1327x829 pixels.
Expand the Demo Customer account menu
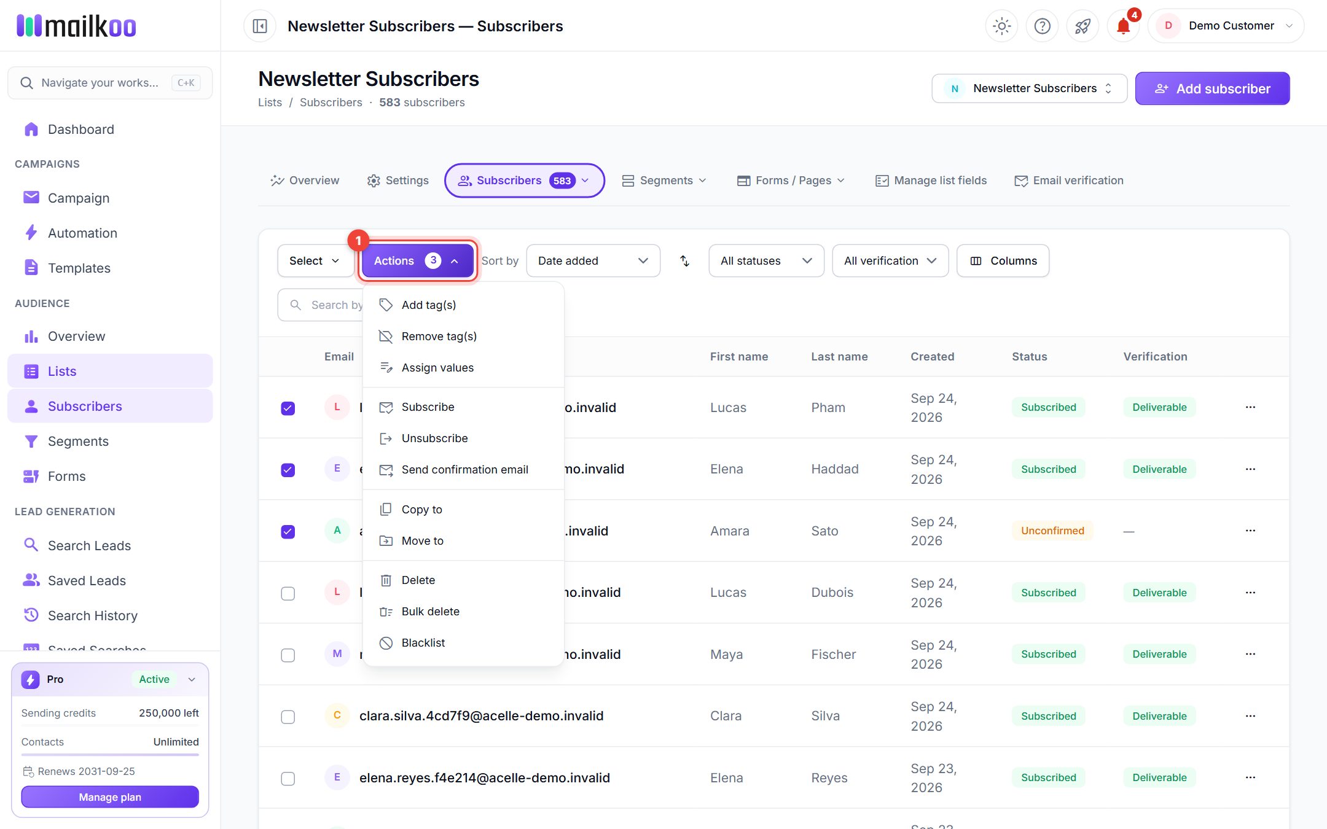coord(1226,26)
